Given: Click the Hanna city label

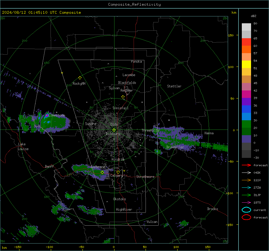Looking at the screenshot, I should [x=209, y=133].
